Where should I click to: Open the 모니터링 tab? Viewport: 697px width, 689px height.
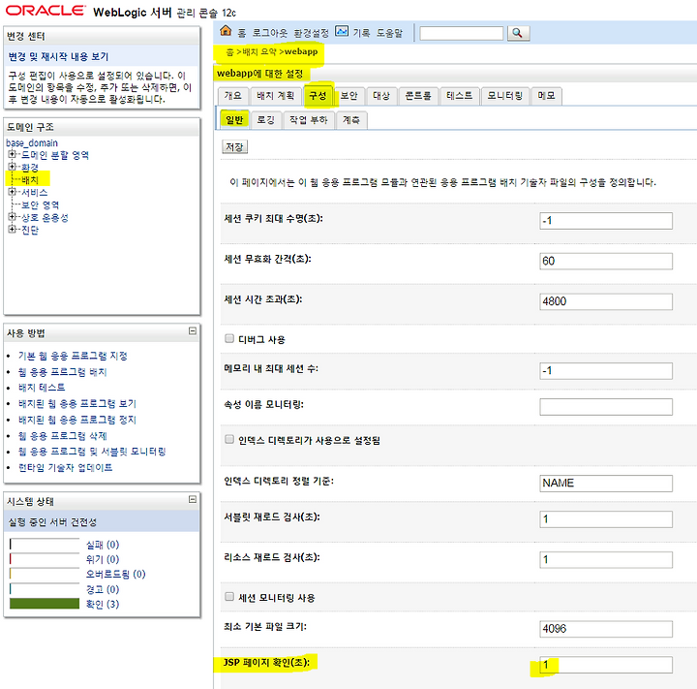[x=505, y=96]
